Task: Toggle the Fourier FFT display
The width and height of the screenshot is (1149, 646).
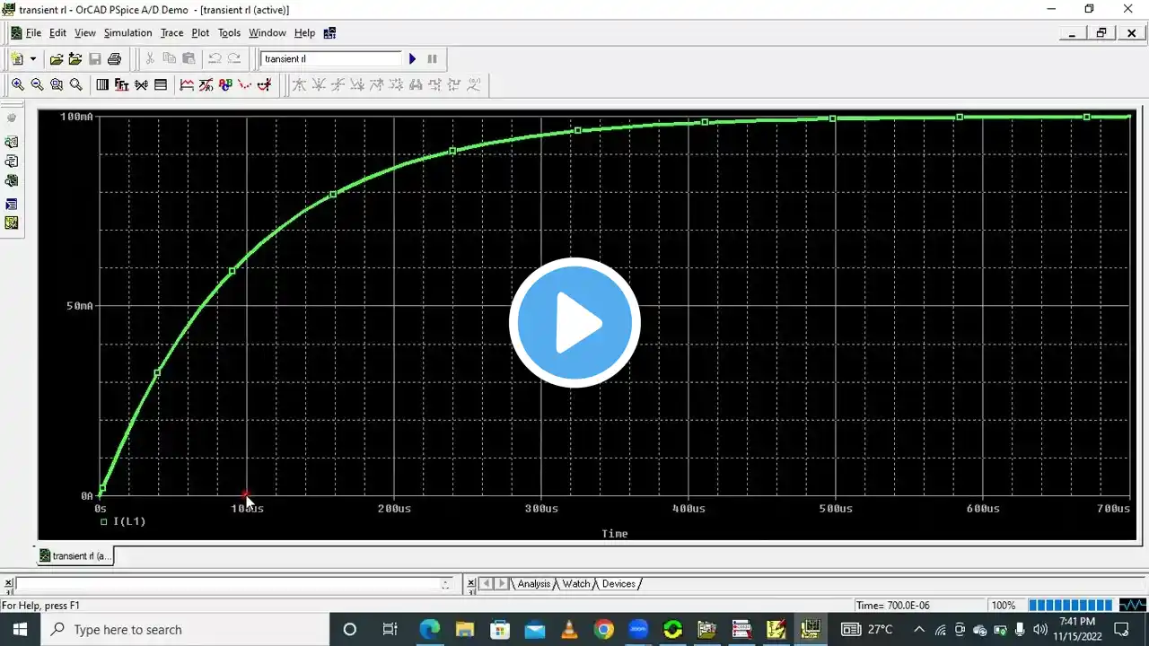Action: tap(121, 84)
